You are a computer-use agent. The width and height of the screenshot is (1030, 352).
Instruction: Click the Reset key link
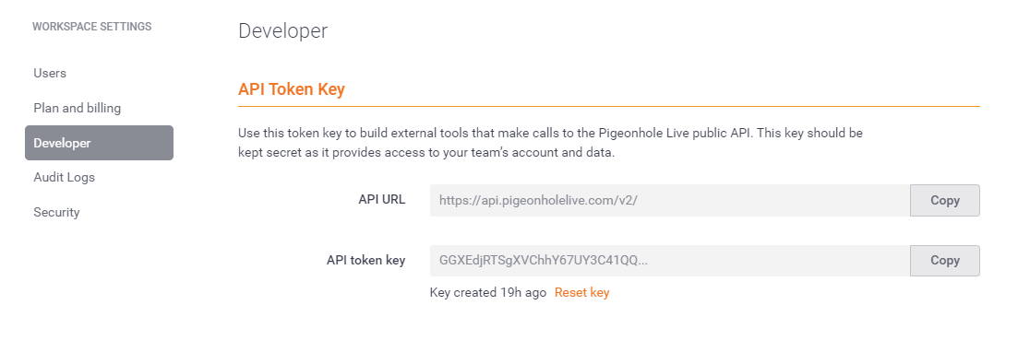click(x=582, y=292)
